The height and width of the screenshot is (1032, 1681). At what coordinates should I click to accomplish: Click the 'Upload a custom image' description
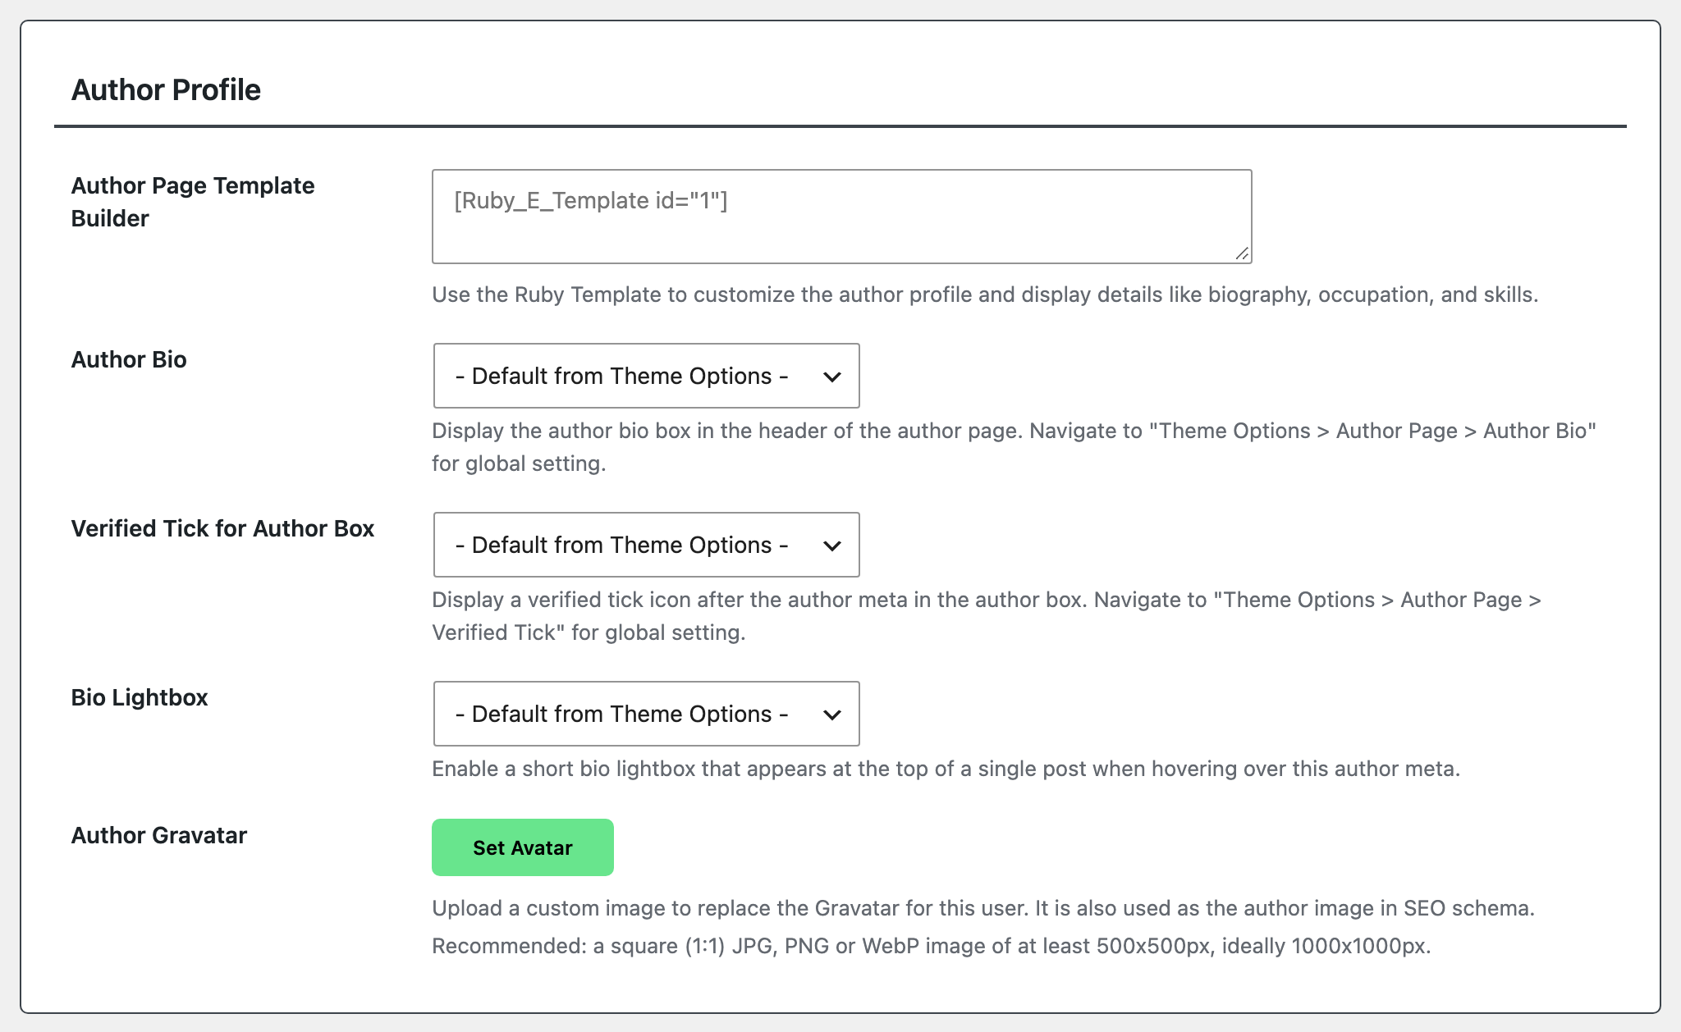pyautogui.click(x=983, y=908)
